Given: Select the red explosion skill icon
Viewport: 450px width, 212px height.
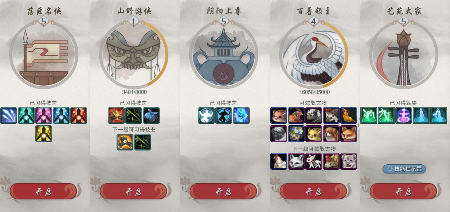Looking at the screenshot, I should [x=116, y=115].
